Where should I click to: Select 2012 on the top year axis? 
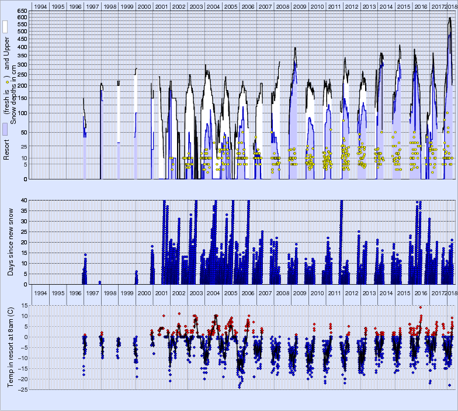coord(351,6)
